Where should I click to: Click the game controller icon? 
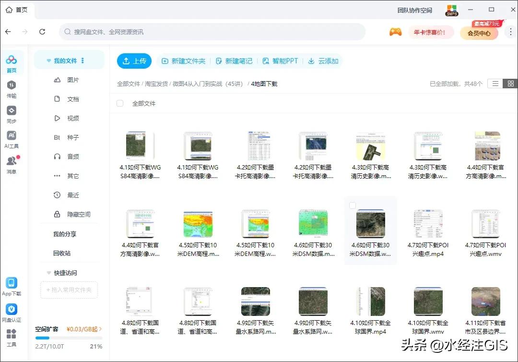point(395,32)
